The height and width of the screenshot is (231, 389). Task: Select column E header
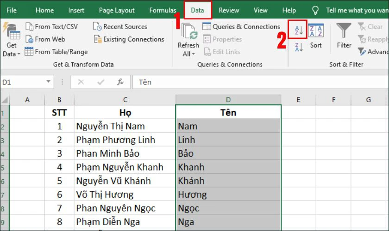pos(298,100)
